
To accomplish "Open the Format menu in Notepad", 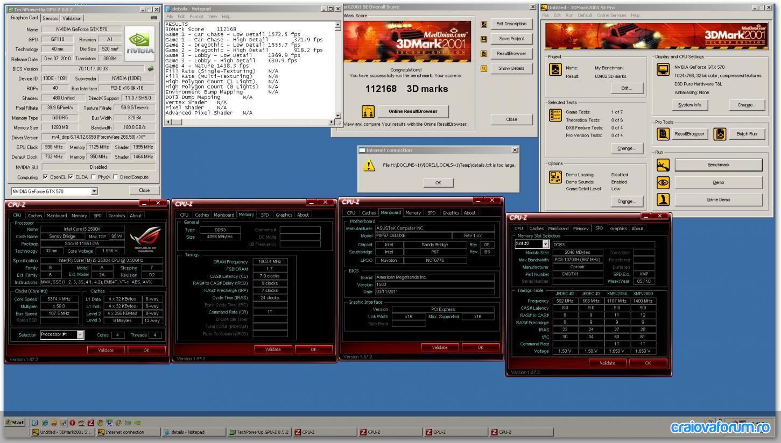I will pos(196,17).
